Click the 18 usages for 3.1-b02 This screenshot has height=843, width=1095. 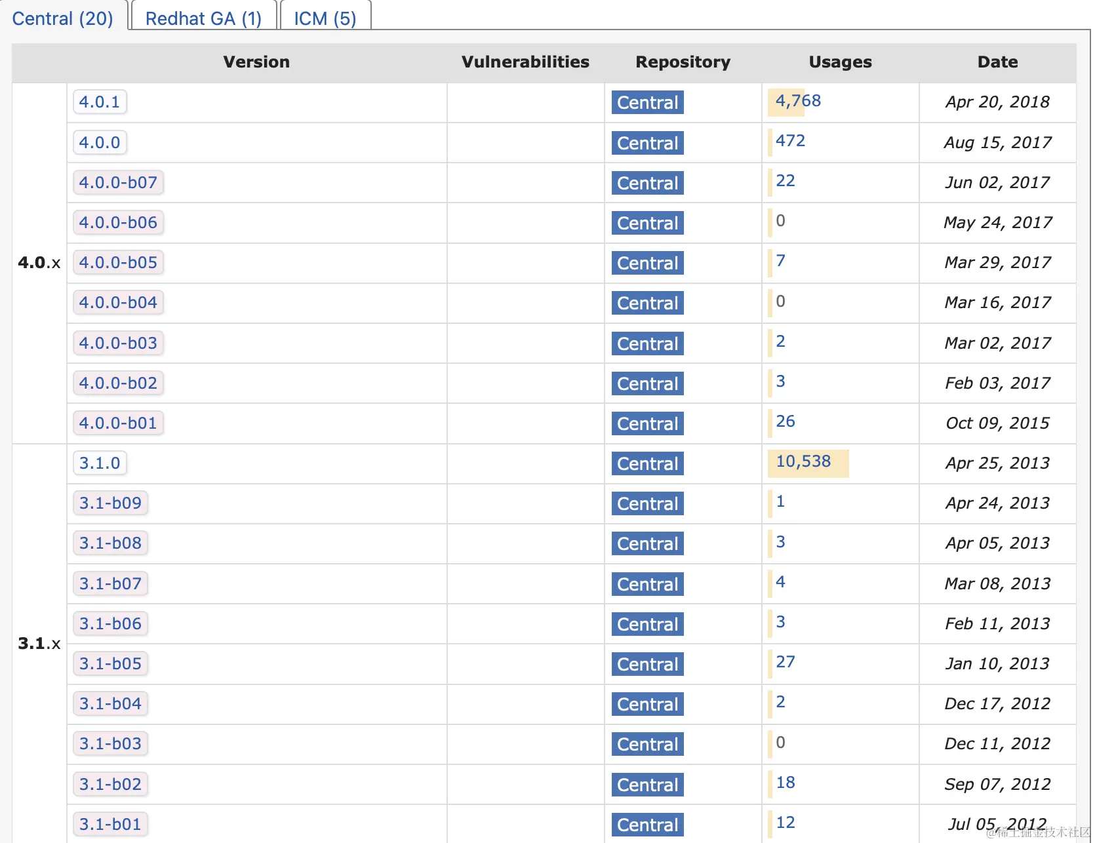point(785,783)
